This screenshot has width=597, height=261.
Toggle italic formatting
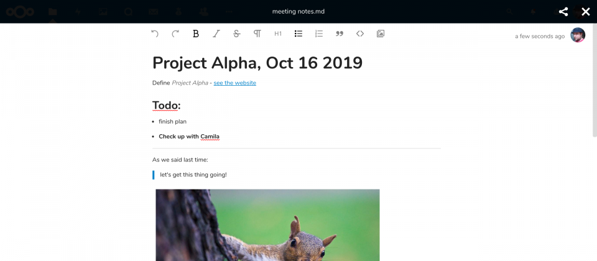coord(216,34)
